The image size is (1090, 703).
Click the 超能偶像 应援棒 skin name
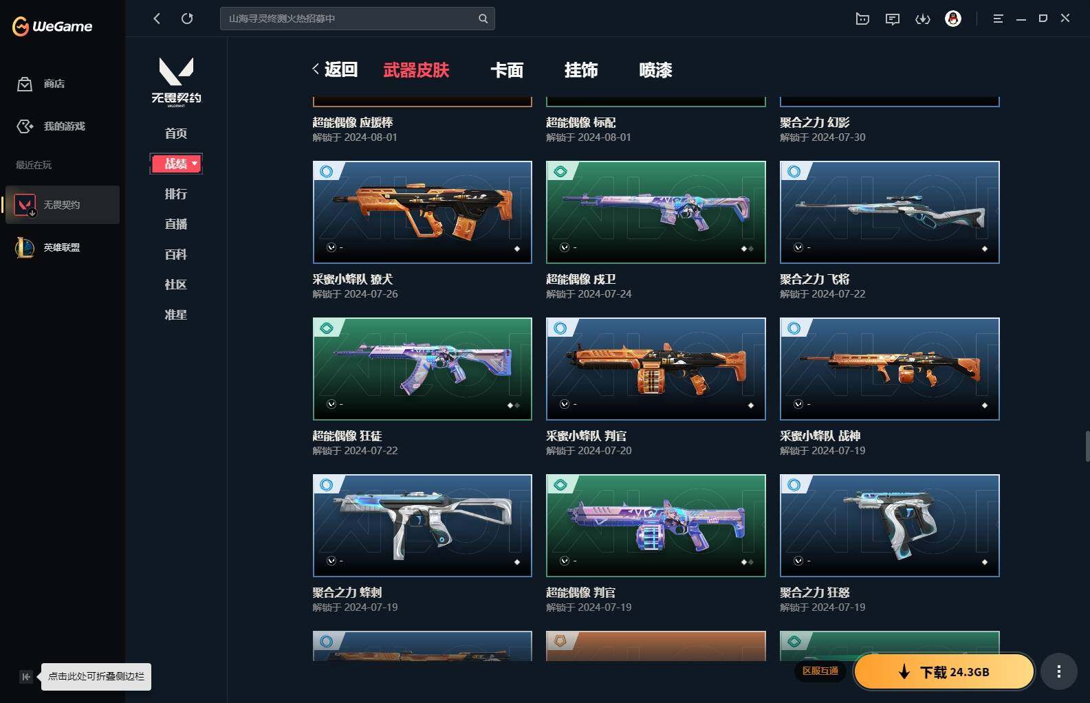(353, 122)
